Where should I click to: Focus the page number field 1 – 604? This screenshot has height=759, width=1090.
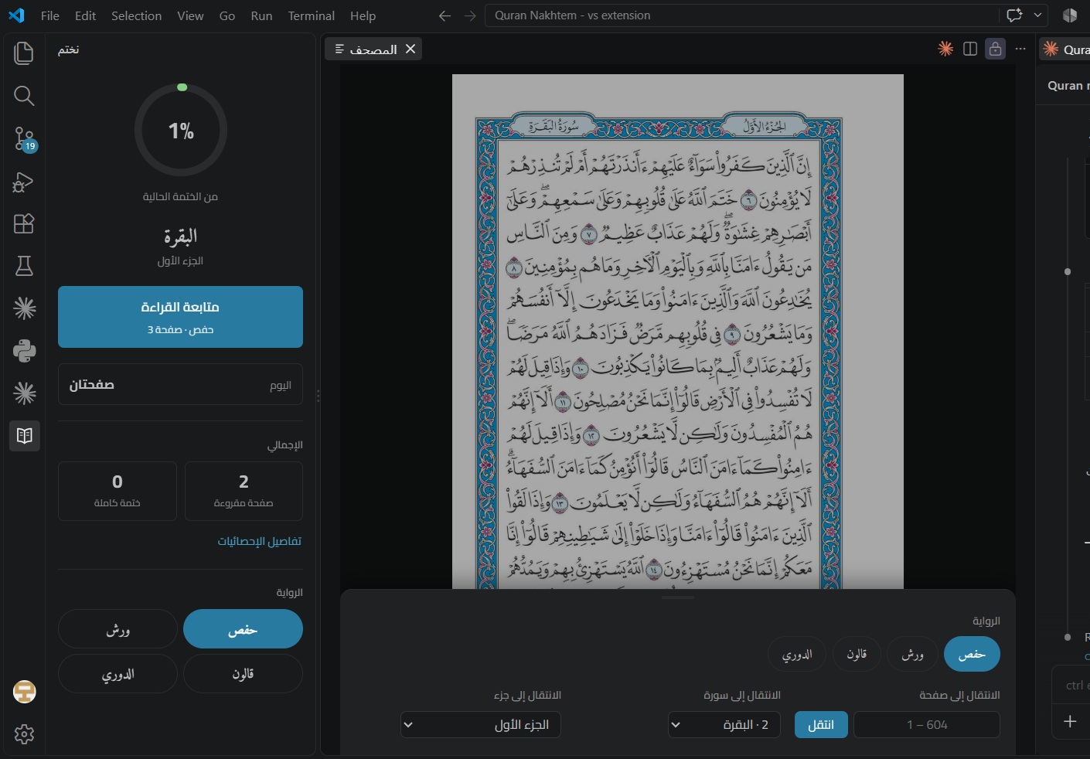coord(927,724)
